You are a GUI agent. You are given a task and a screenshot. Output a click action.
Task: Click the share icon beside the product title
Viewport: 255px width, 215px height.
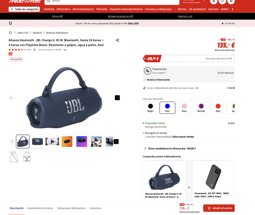click(x=118, y=40)
